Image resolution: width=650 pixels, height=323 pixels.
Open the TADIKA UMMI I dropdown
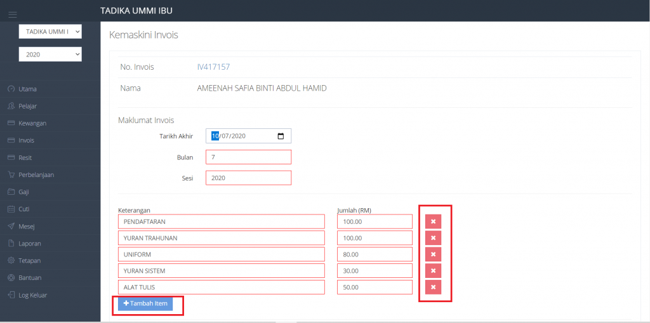[x=50, y=31]
